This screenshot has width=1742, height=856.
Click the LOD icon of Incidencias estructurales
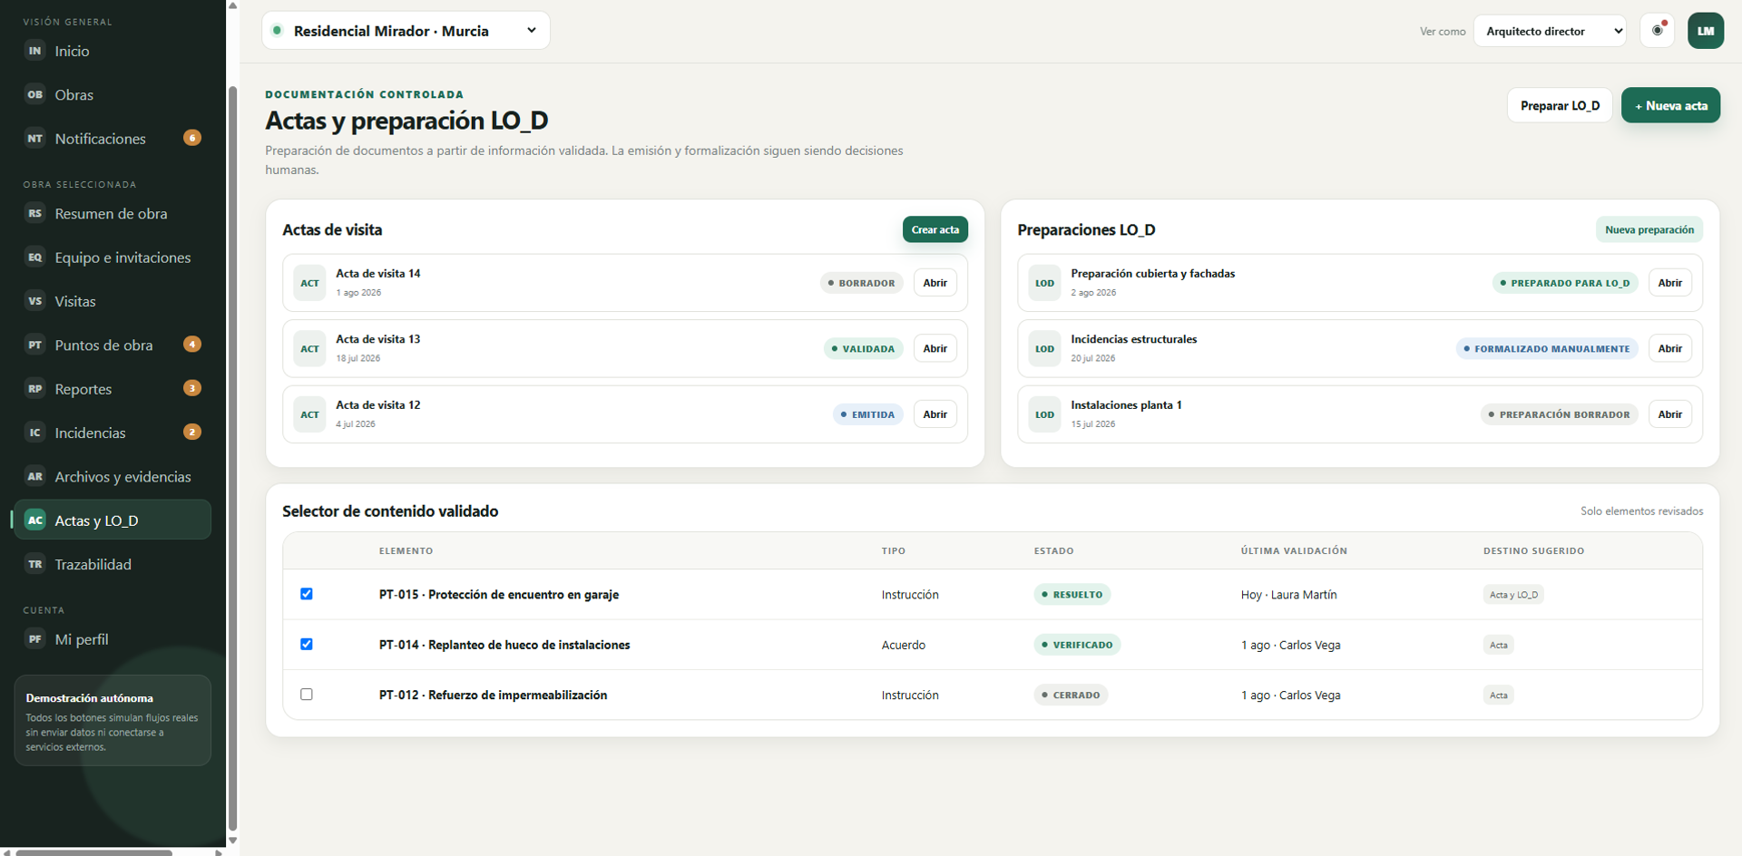coord(1044,348)
